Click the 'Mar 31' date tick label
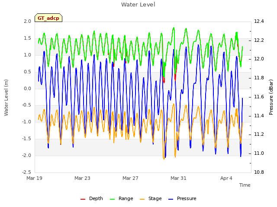The height and width of the screenshot is (207, 277). pyautogui.click(x=178, y=178)
